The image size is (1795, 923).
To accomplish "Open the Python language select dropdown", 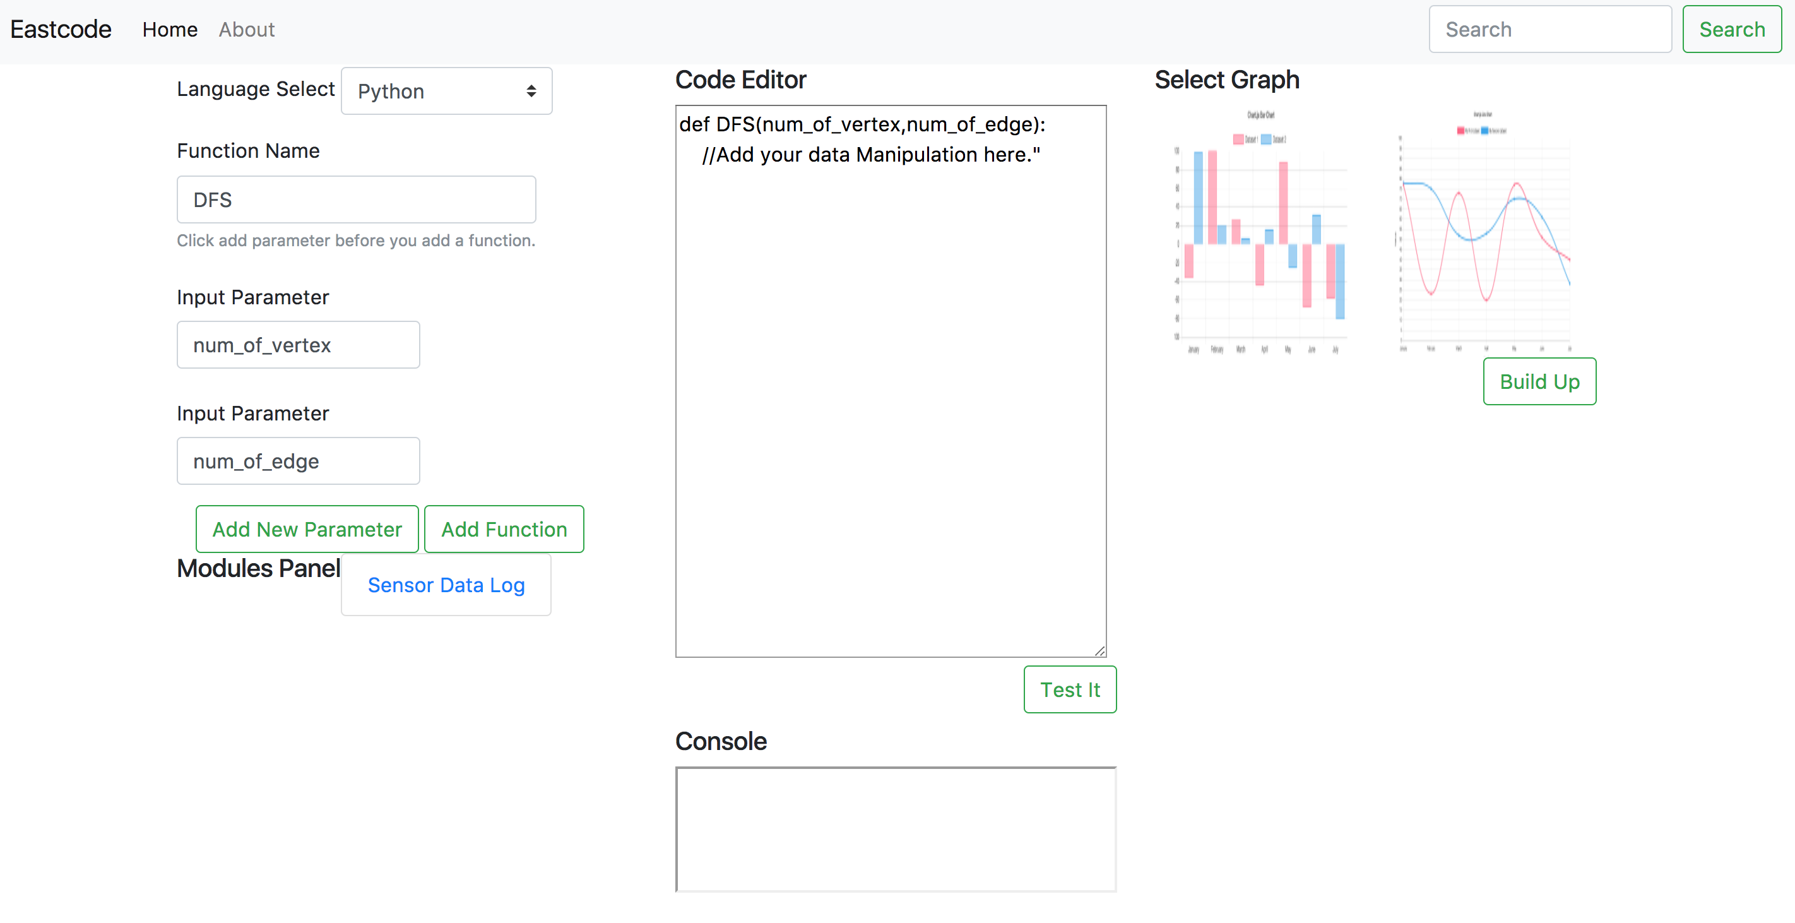I will [x=446, y=92].
